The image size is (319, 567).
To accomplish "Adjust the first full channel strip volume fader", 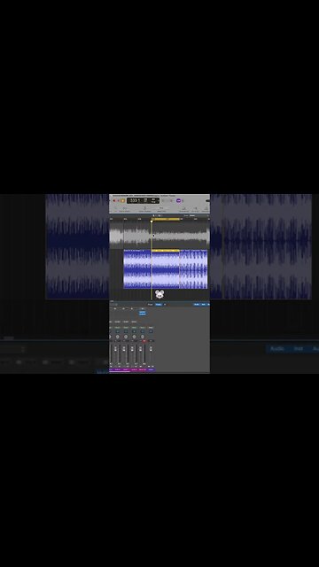I will point(115,348).
